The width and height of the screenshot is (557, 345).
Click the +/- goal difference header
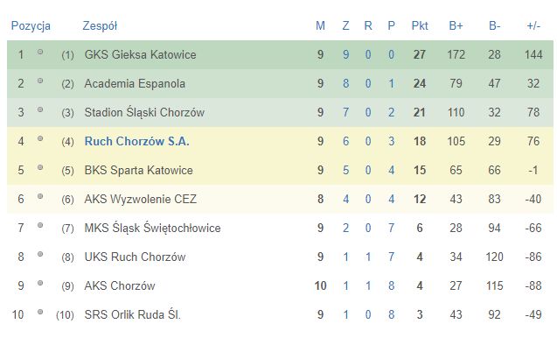click(533, 25)
